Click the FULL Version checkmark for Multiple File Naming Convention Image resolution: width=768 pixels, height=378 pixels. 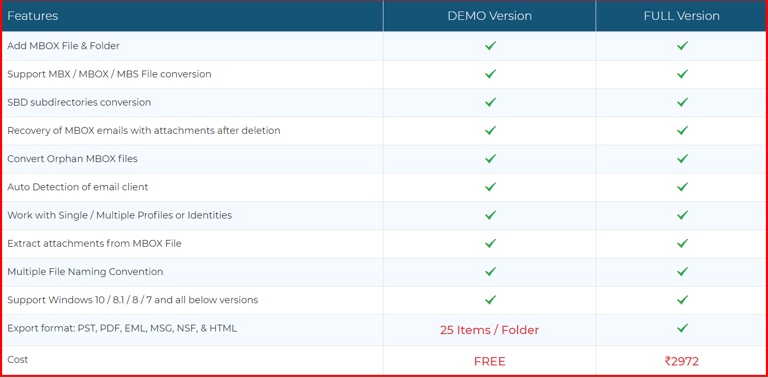coord(682,272)
